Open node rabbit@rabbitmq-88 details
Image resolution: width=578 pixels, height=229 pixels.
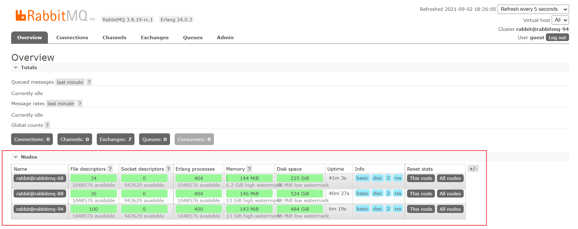tap(40, 194)
